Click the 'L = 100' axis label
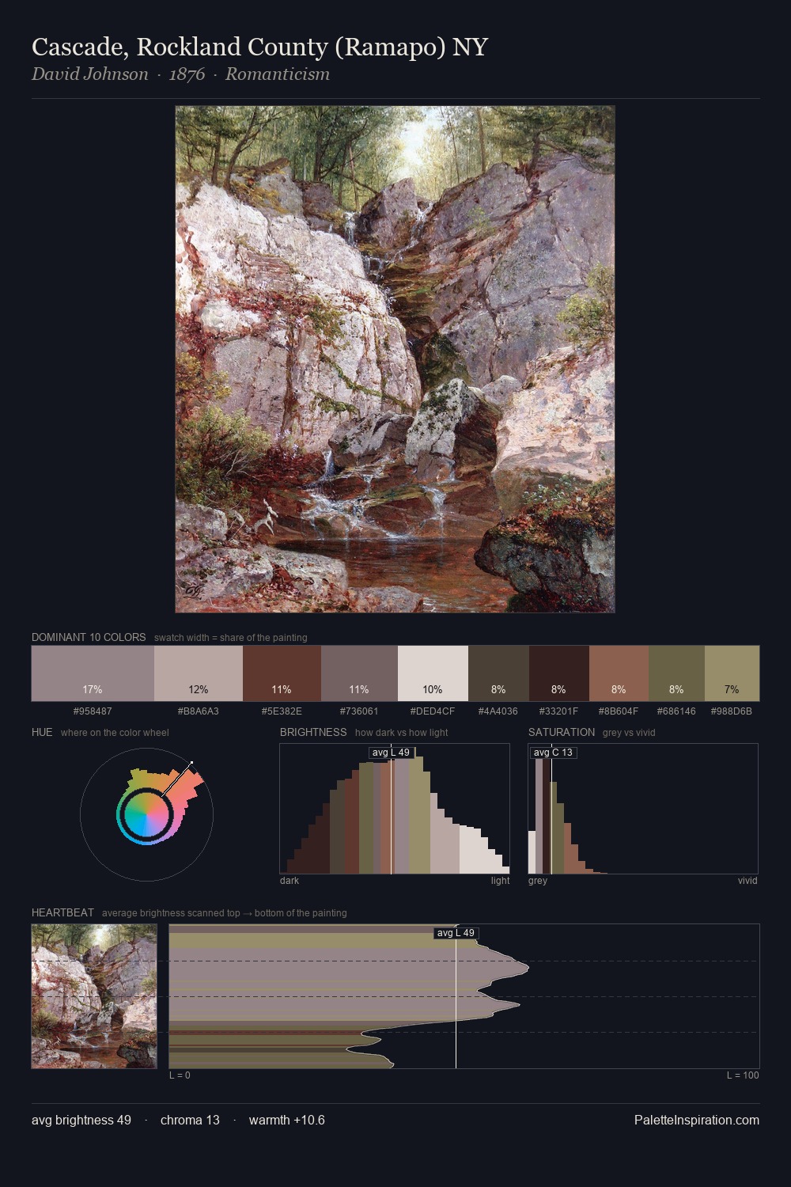This screenshot has height=1187, width=791. (x=743, y=1075)
